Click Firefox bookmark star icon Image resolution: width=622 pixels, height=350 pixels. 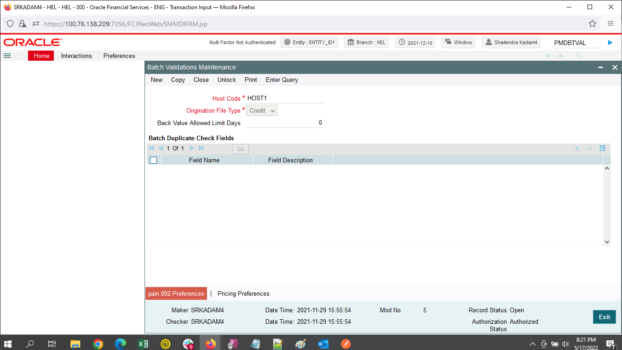point(593,23)
